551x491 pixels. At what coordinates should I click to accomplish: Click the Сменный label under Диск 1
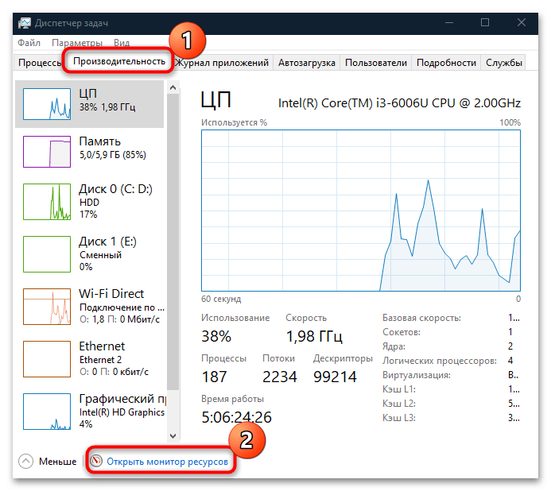tap(100, 255)
